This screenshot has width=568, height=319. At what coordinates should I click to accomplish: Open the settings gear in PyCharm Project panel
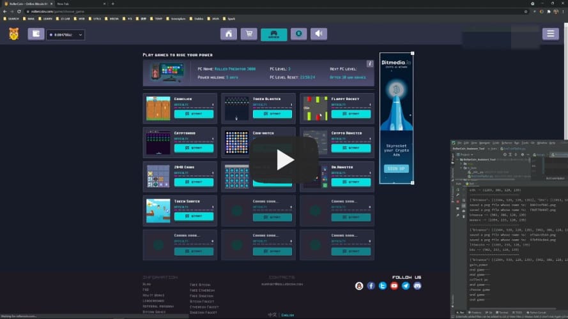click(x=523, y=154)
